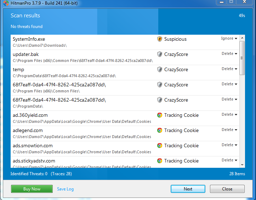
Task: Click Tracking Cookie label for adlegend.com
Action: 181,130
